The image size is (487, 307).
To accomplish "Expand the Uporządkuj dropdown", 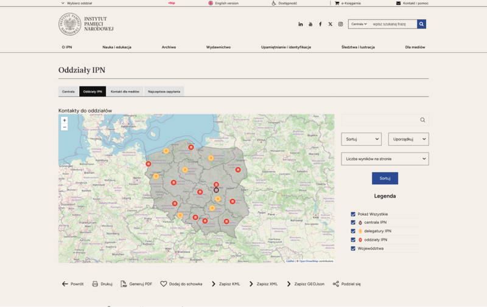I will click(x=408, y=139).
